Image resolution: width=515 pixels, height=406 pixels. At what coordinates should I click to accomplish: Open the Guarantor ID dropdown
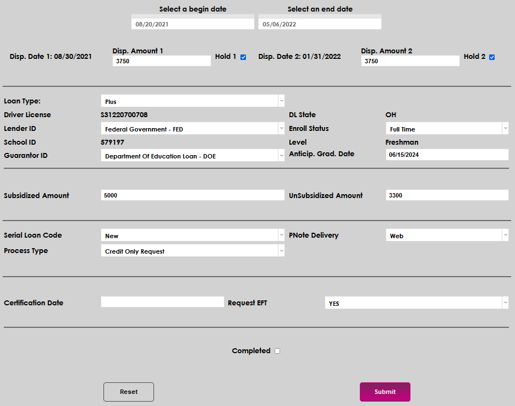pos(193,156)
